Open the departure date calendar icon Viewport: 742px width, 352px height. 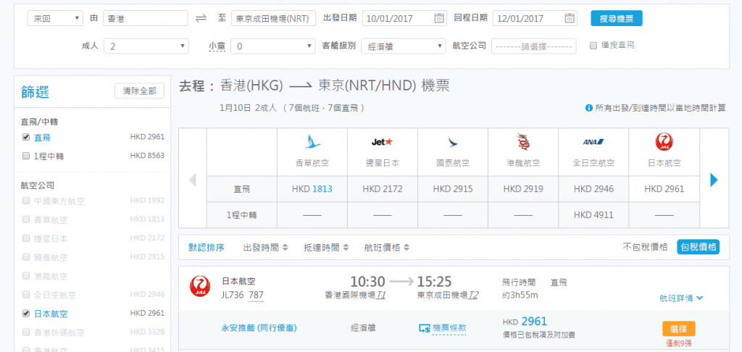tap(439, 19)
